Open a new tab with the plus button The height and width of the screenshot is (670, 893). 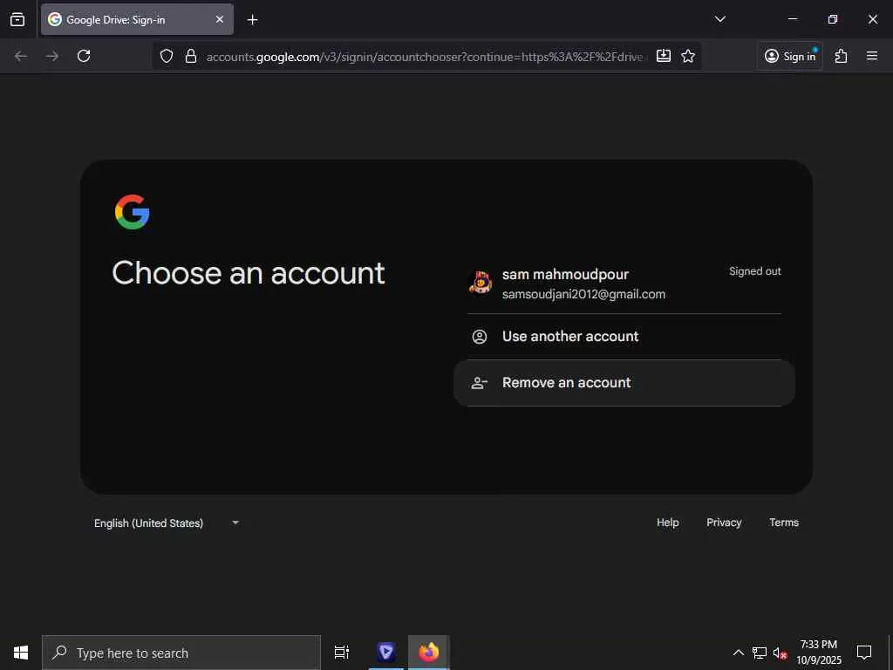[252, 20]
